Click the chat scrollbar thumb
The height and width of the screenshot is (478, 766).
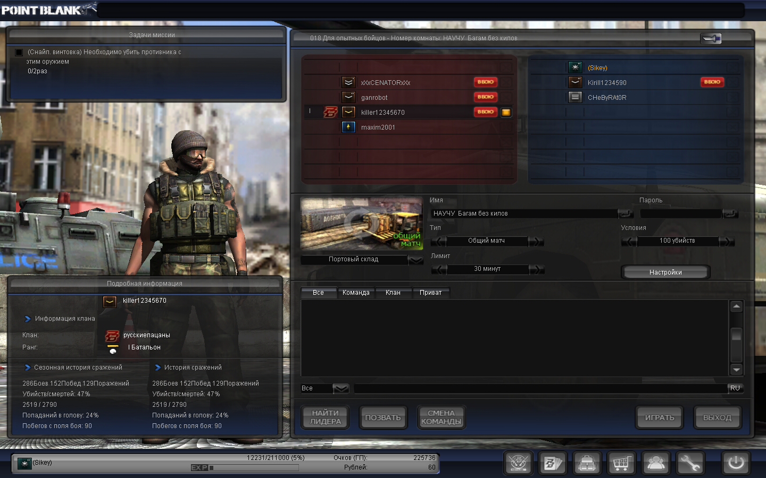[736, 335]
